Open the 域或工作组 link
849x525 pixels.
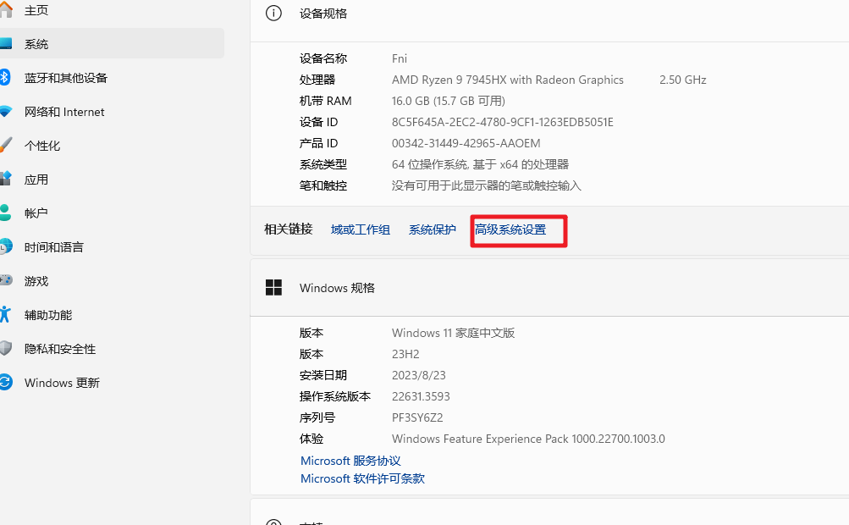pos(360,229)
